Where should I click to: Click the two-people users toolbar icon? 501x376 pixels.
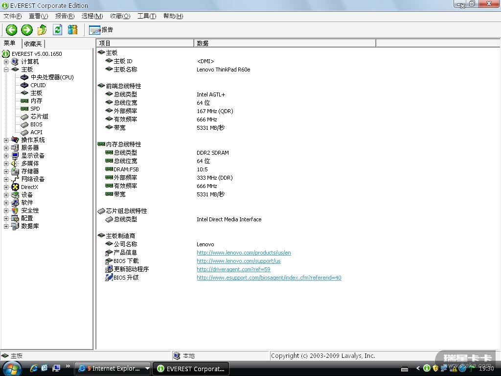[x=73, y=30]
